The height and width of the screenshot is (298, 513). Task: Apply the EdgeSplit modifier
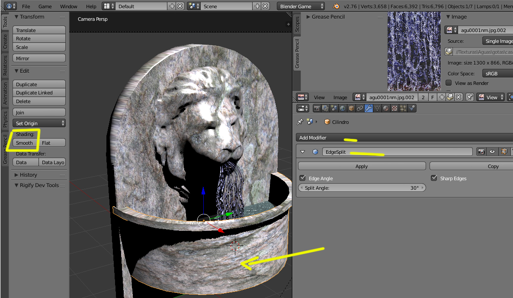coord(362,166)
